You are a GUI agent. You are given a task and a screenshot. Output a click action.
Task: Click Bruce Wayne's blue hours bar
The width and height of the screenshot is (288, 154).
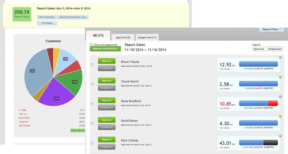tap(258, 64)
